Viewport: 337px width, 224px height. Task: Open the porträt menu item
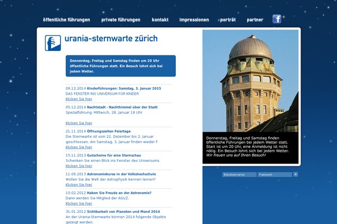point(228,20)
